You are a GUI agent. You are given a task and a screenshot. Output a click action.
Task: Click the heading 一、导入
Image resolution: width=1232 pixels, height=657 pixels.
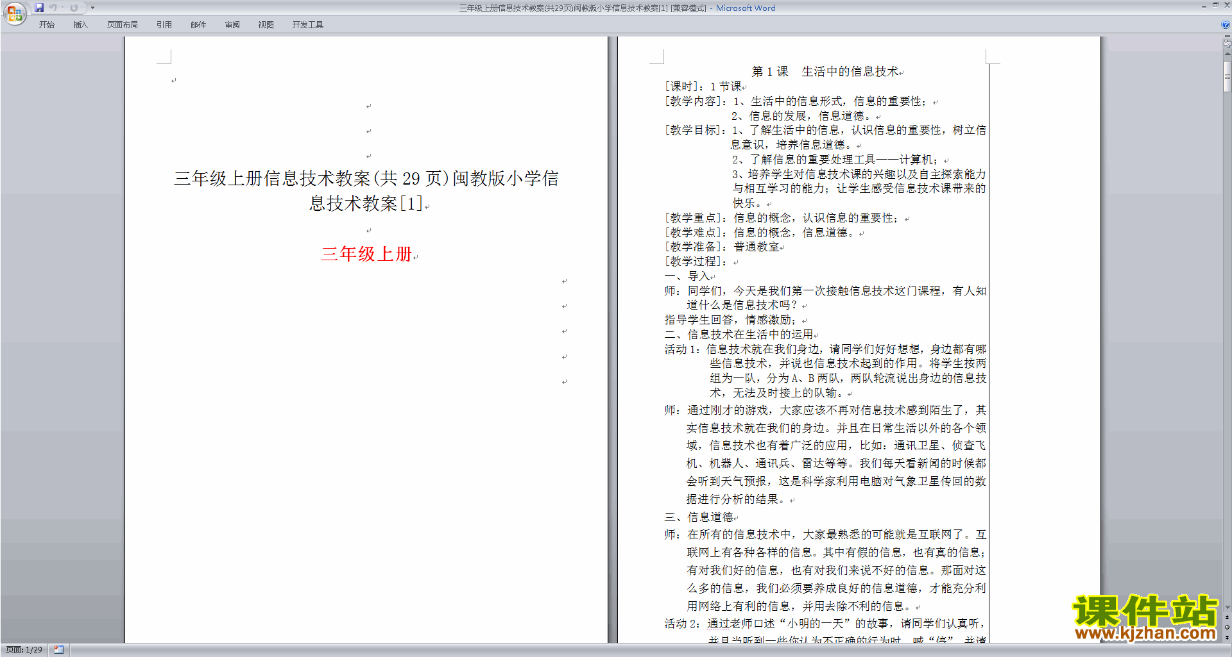pos(687,276)
